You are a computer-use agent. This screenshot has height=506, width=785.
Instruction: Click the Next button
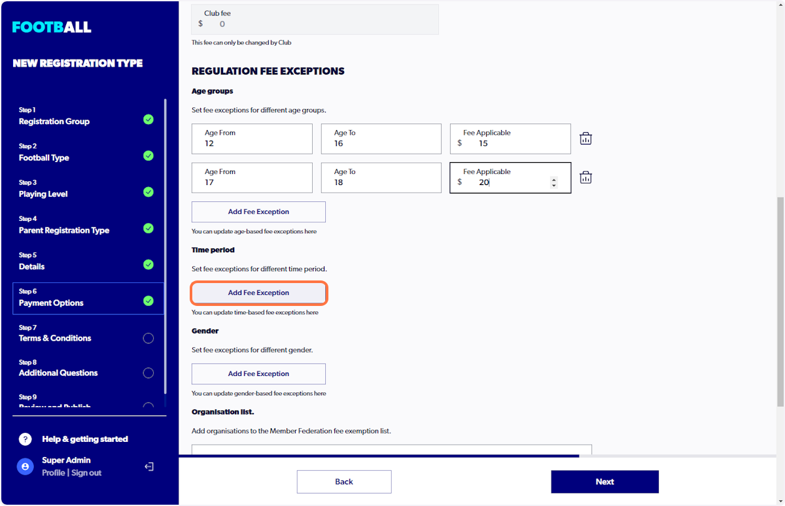click(604, 481)
